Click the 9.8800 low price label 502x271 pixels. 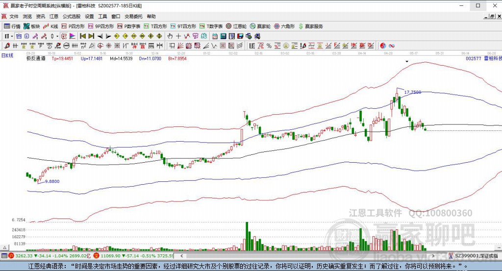coord(52,181)
